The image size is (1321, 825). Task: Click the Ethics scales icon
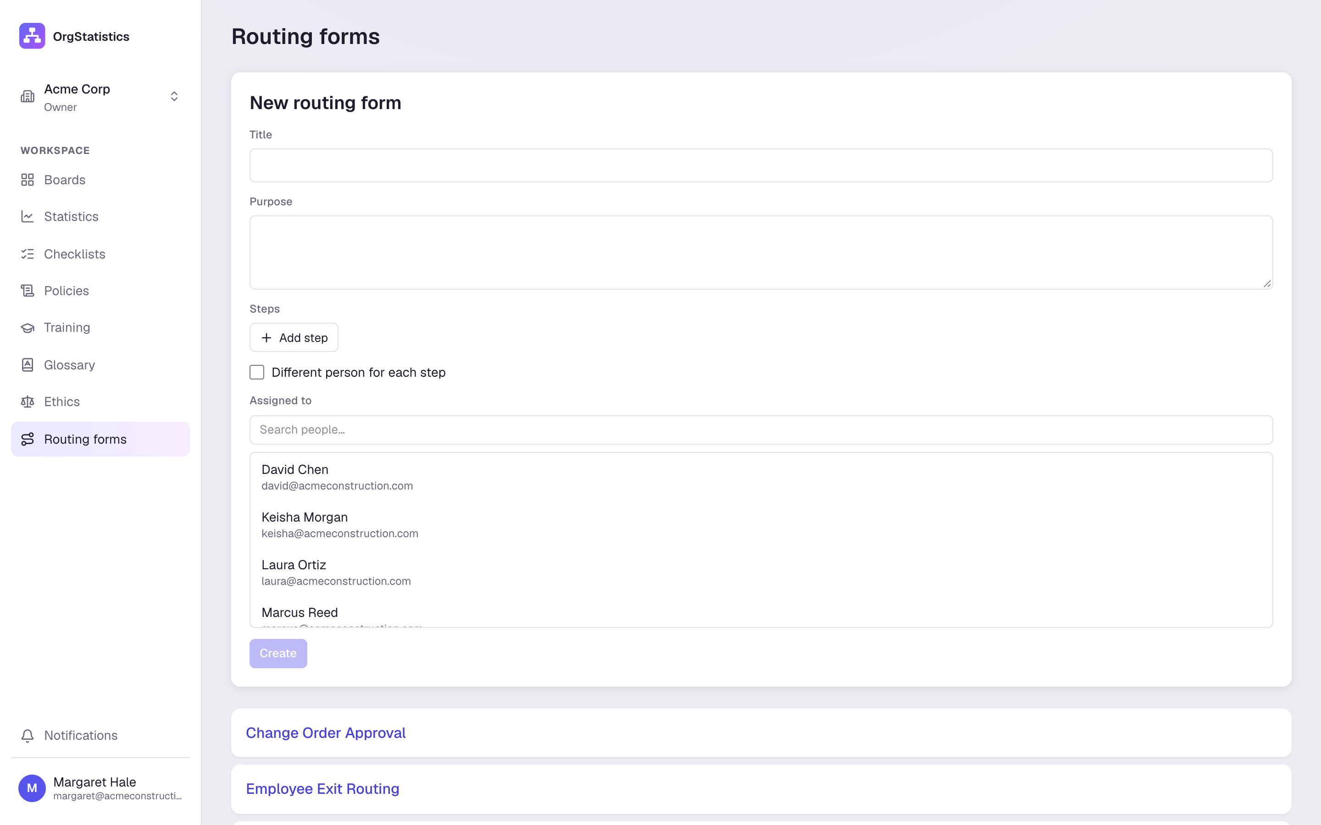pos(28,401)
